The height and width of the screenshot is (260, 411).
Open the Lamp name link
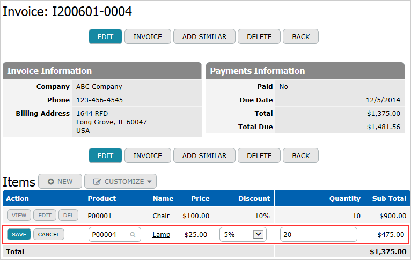coord(161,235)
